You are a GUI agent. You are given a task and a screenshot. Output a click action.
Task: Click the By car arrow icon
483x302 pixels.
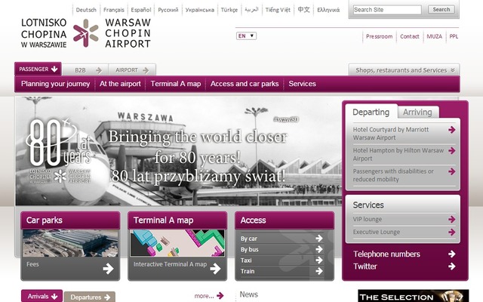(319, 239)
